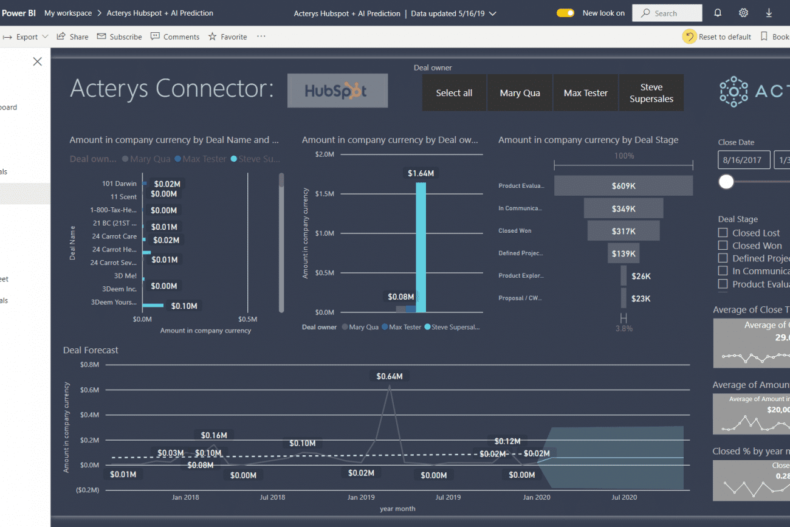The image size is (790, 527).
Task: Click the download arrow icon
Action: point(769,13)
